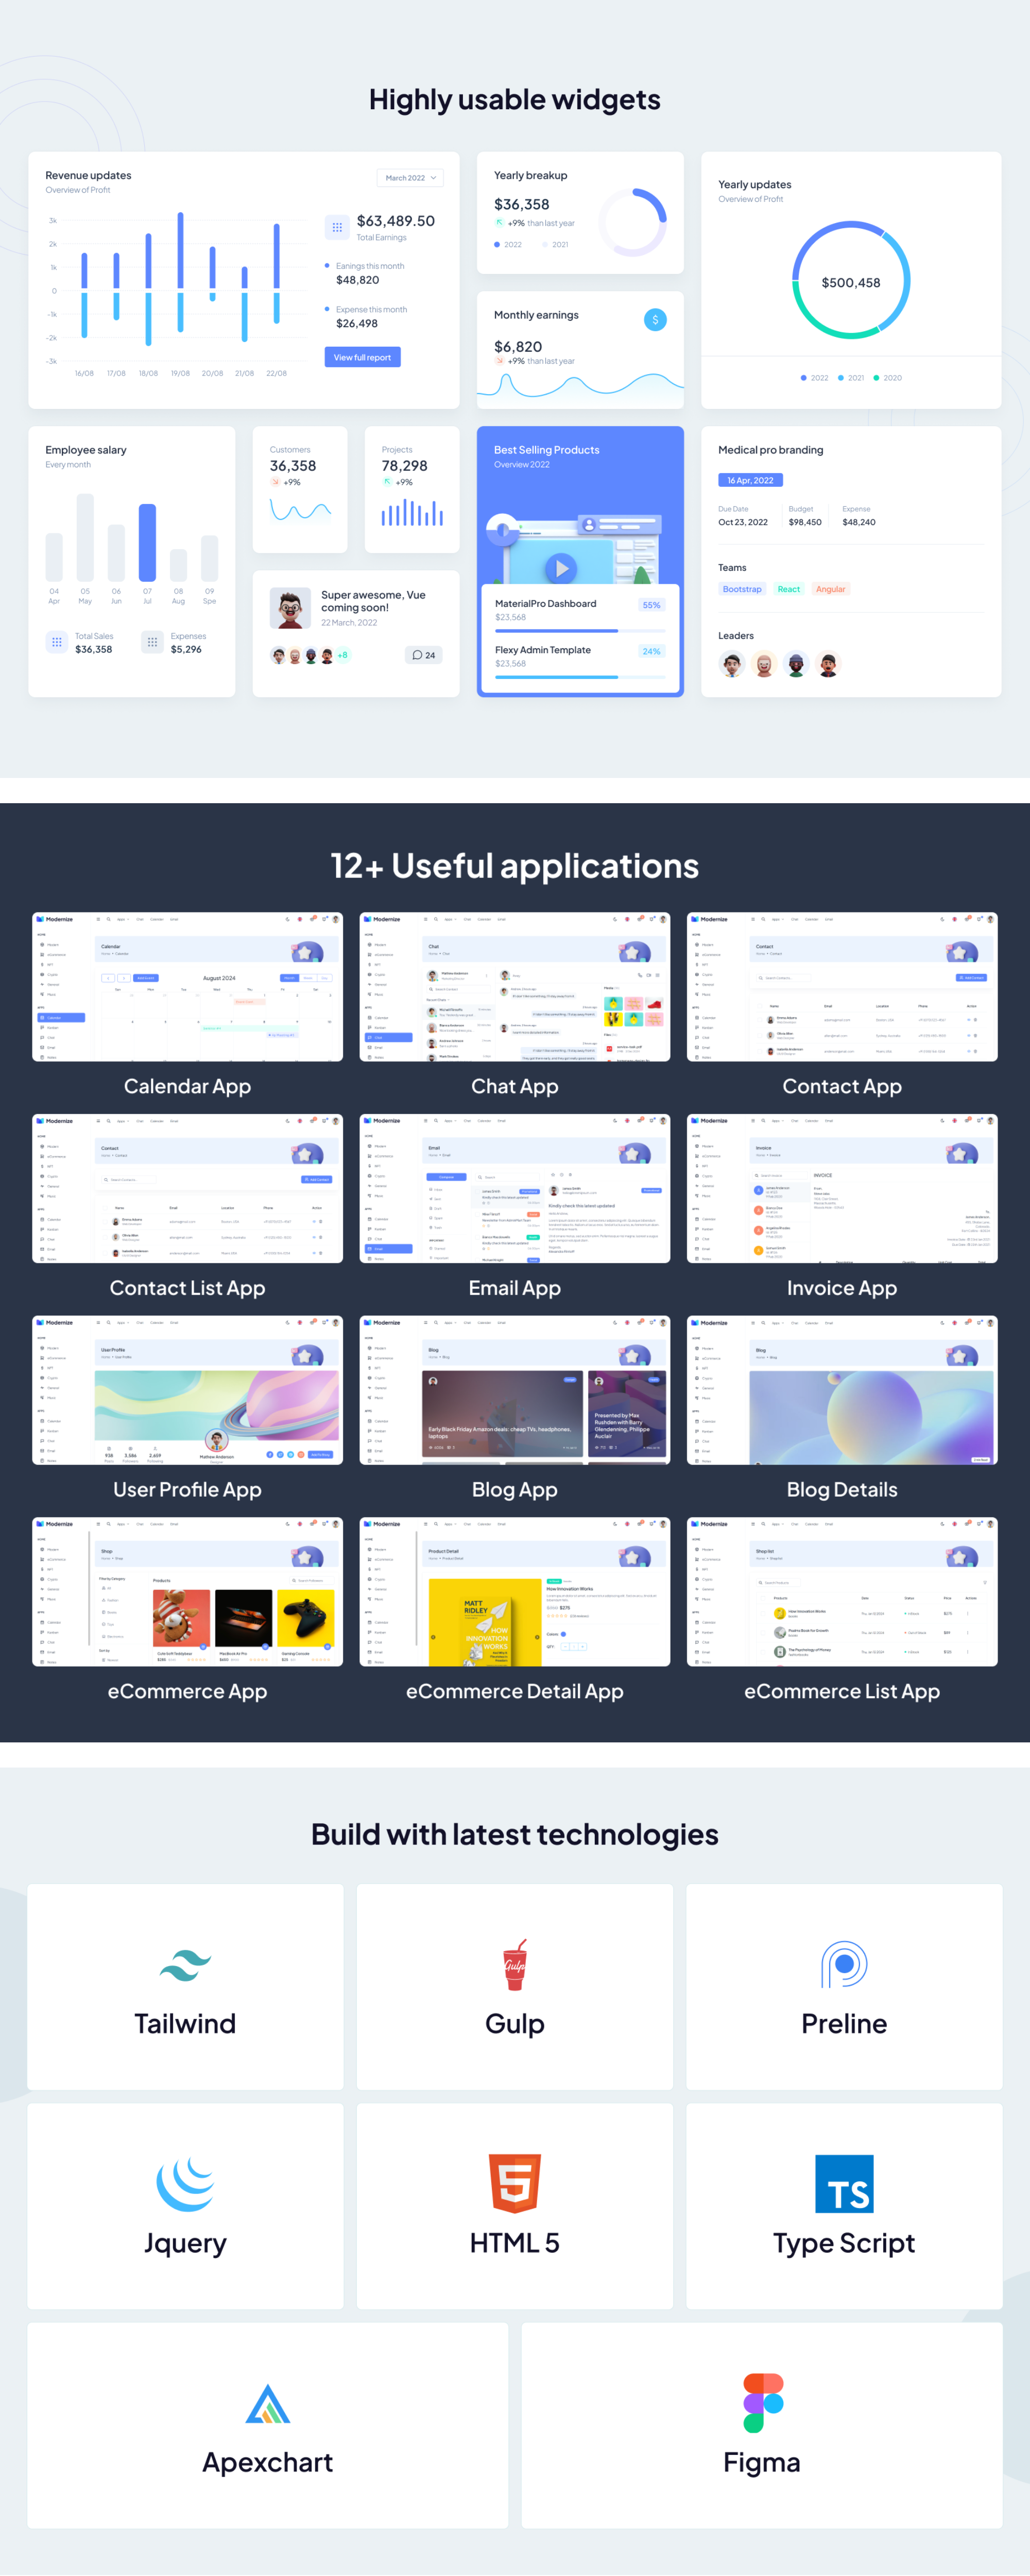Image resolution: width=1030 pixels, height=2576 pixels.
Task: Click the comment bubble showing 24
Action: (423, 655)
